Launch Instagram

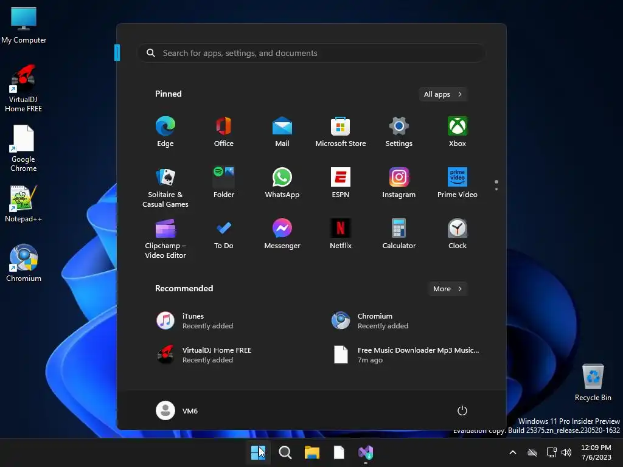pos(399,182)
